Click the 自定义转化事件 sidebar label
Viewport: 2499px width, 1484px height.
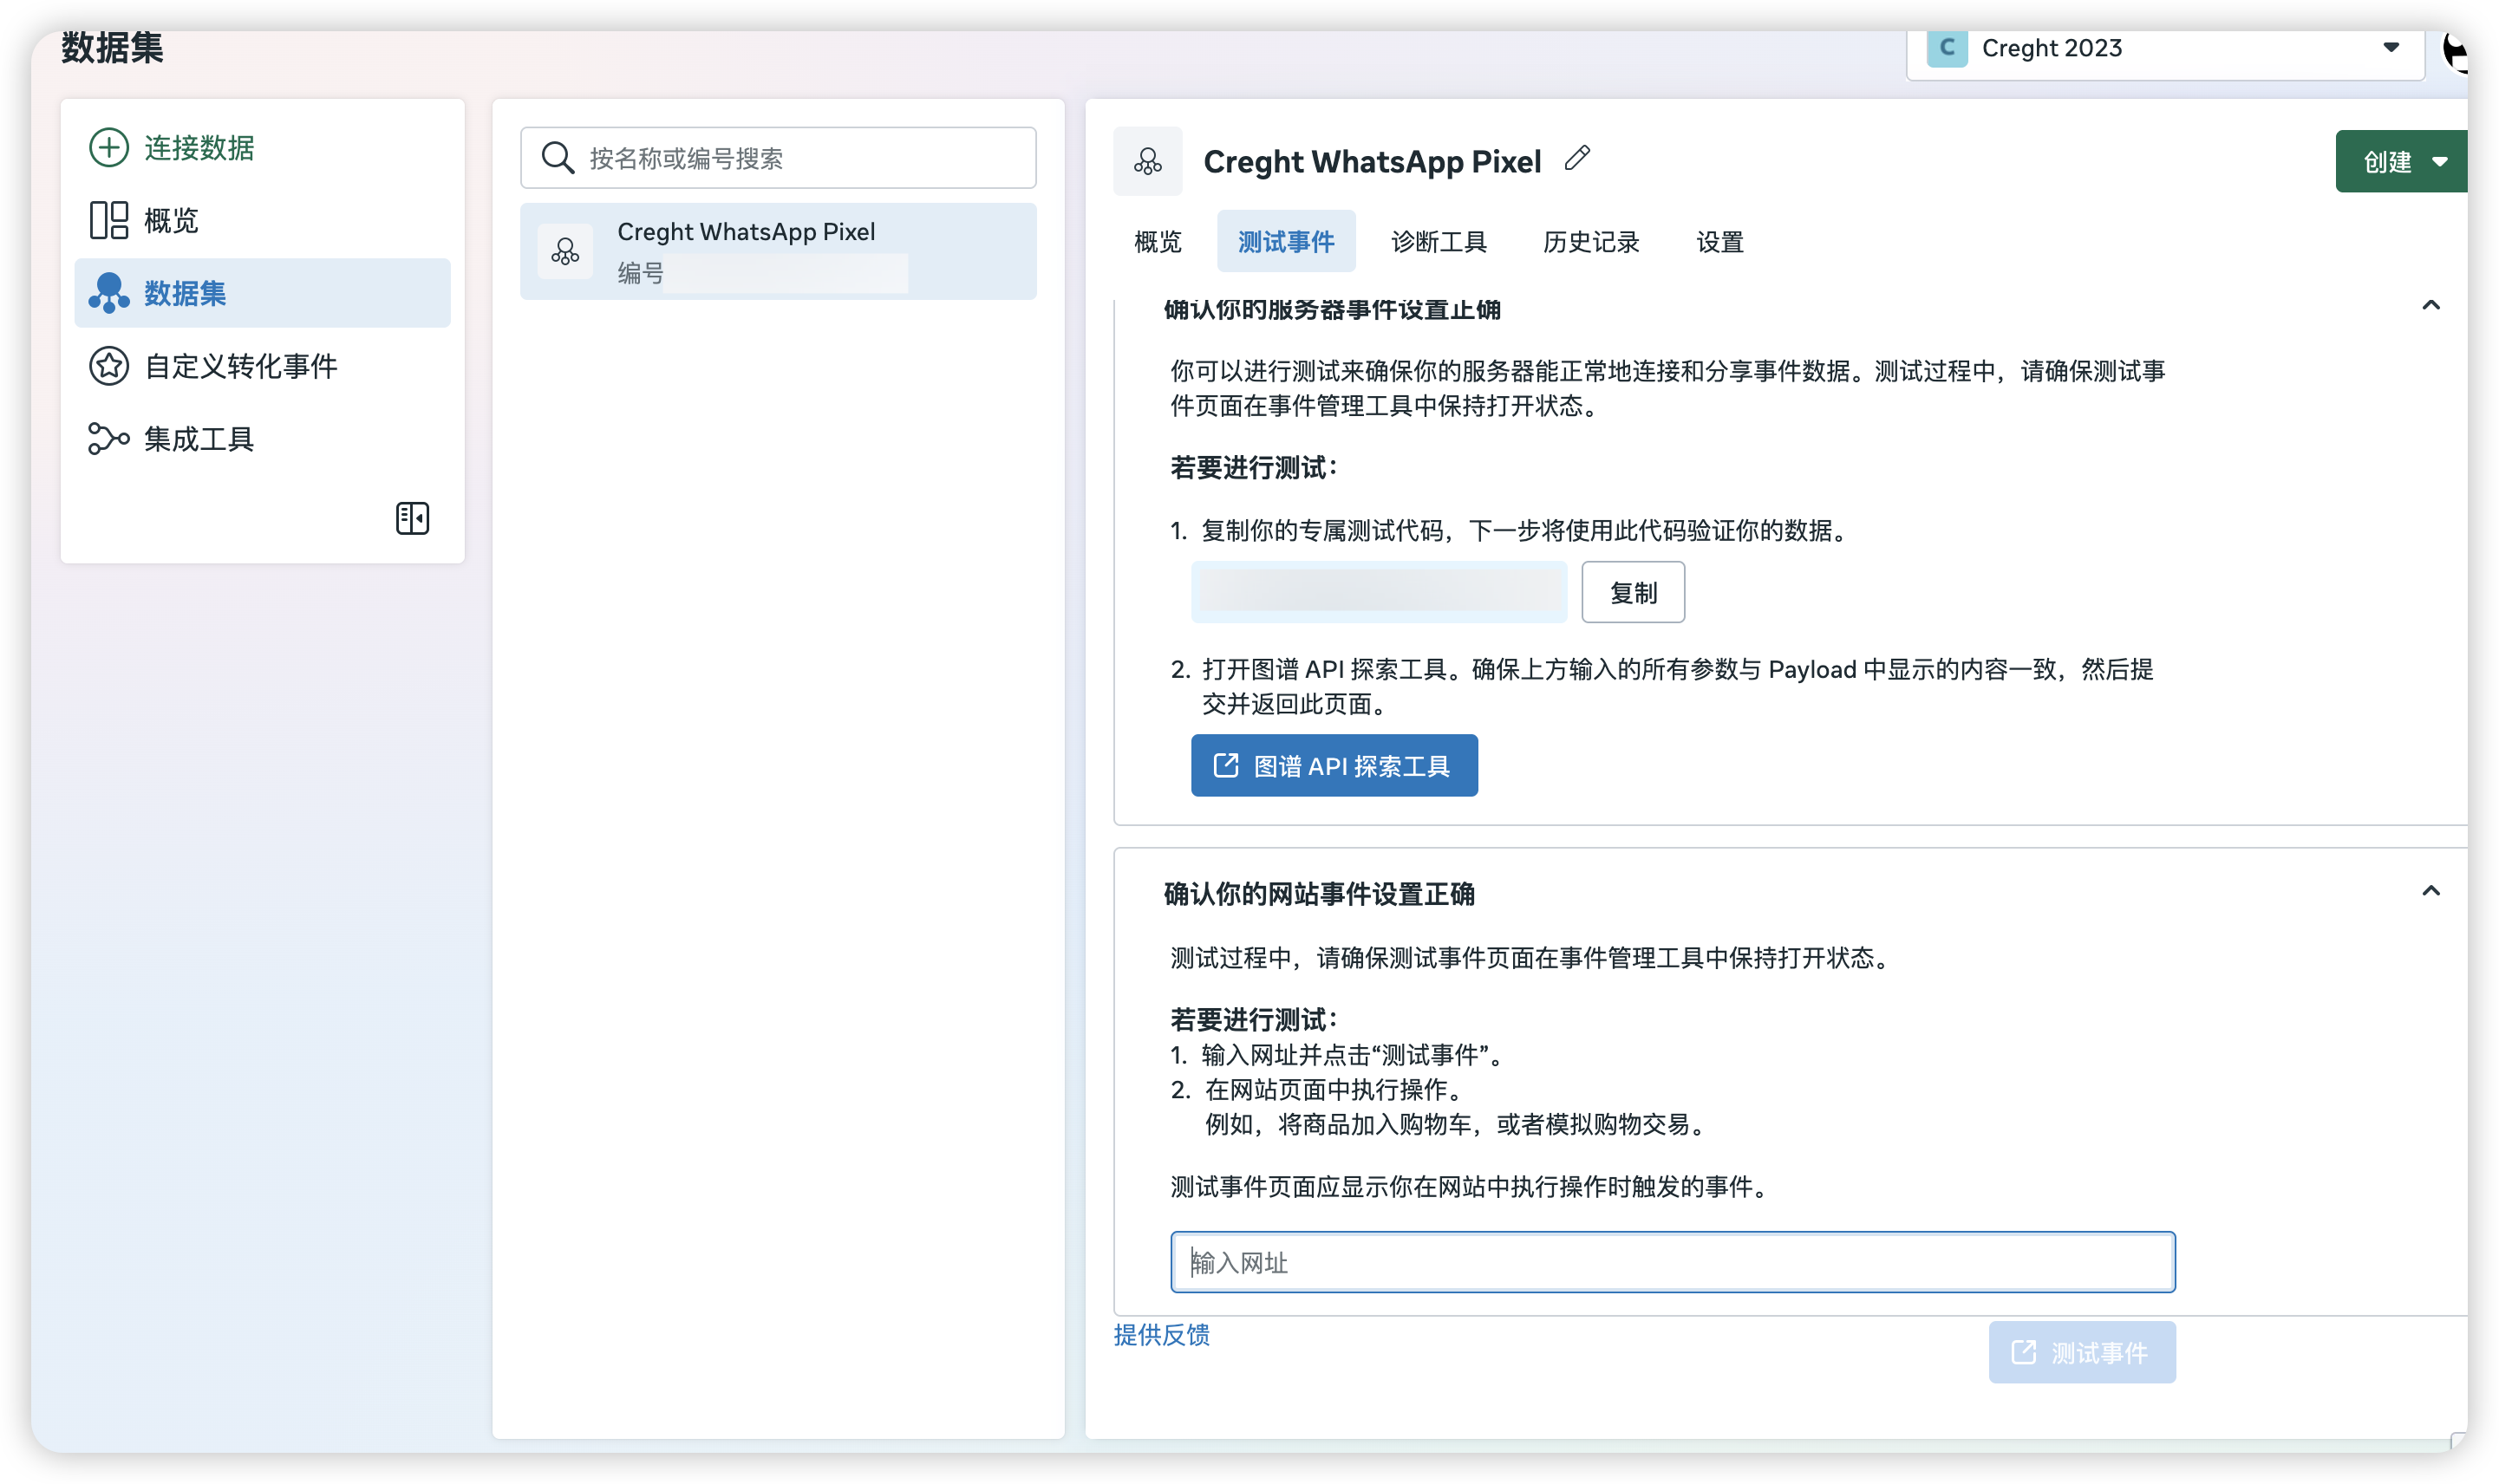point(241,367)
